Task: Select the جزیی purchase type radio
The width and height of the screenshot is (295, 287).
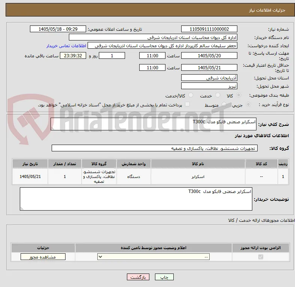Action: 248,104
